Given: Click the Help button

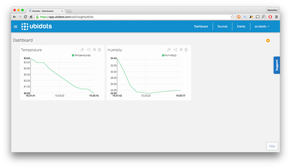Looking at the screenshot, I should (272, 146).
